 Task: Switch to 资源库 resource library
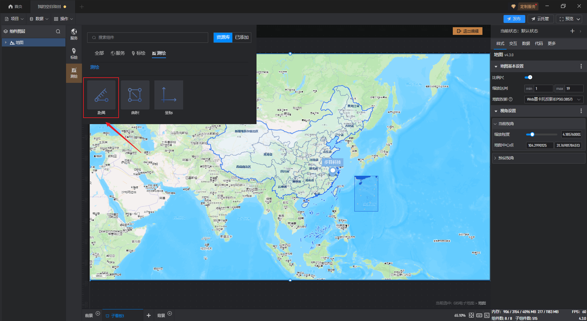tap(223, 37)
